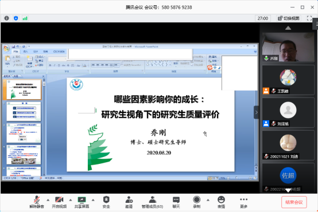This screenshot has height=212, width=318.
Task: Click 切换视图 switch view button
Action: 289,18
